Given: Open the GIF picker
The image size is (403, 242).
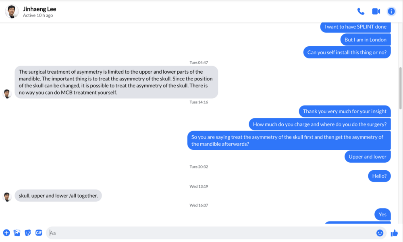Looking at the screenshot, I should coord(39,233).
